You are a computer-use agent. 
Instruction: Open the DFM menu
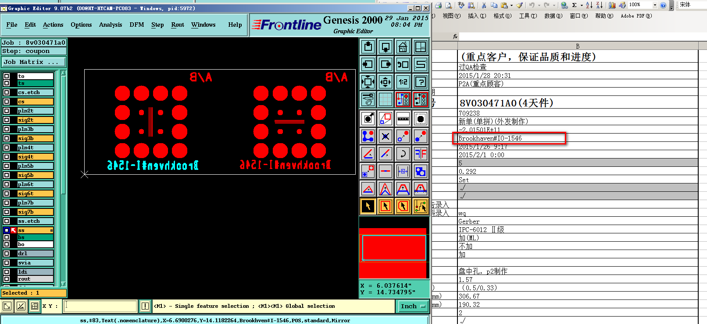pos(137,25)
